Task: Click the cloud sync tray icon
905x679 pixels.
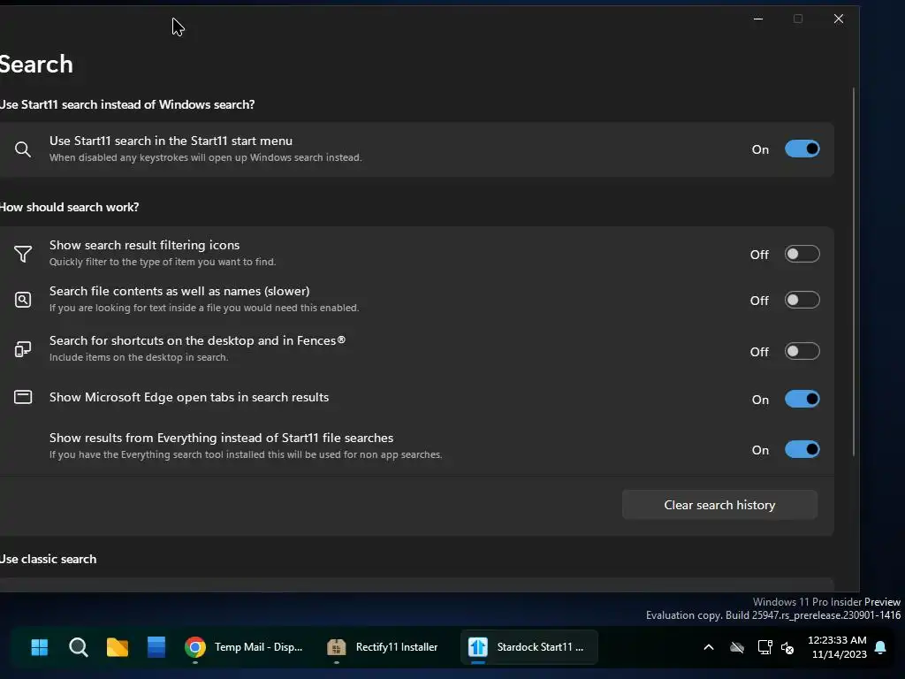Action: [x=737, y=648]
